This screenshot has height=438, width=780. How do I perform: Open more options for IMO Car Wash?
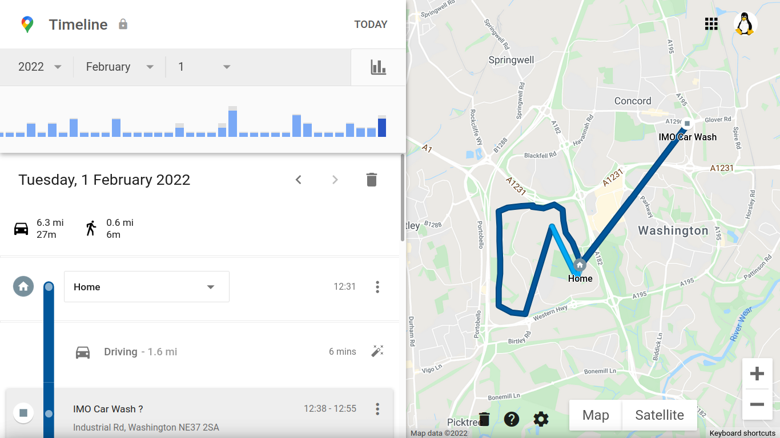click(377, 409)
